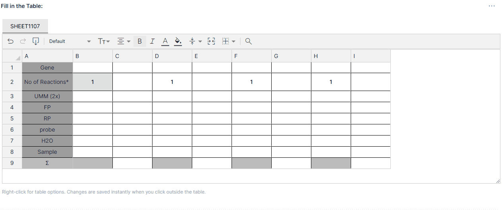Open the Default font style dropdown
This screenshot has width=502, height=215.
[x=70, y=41]
